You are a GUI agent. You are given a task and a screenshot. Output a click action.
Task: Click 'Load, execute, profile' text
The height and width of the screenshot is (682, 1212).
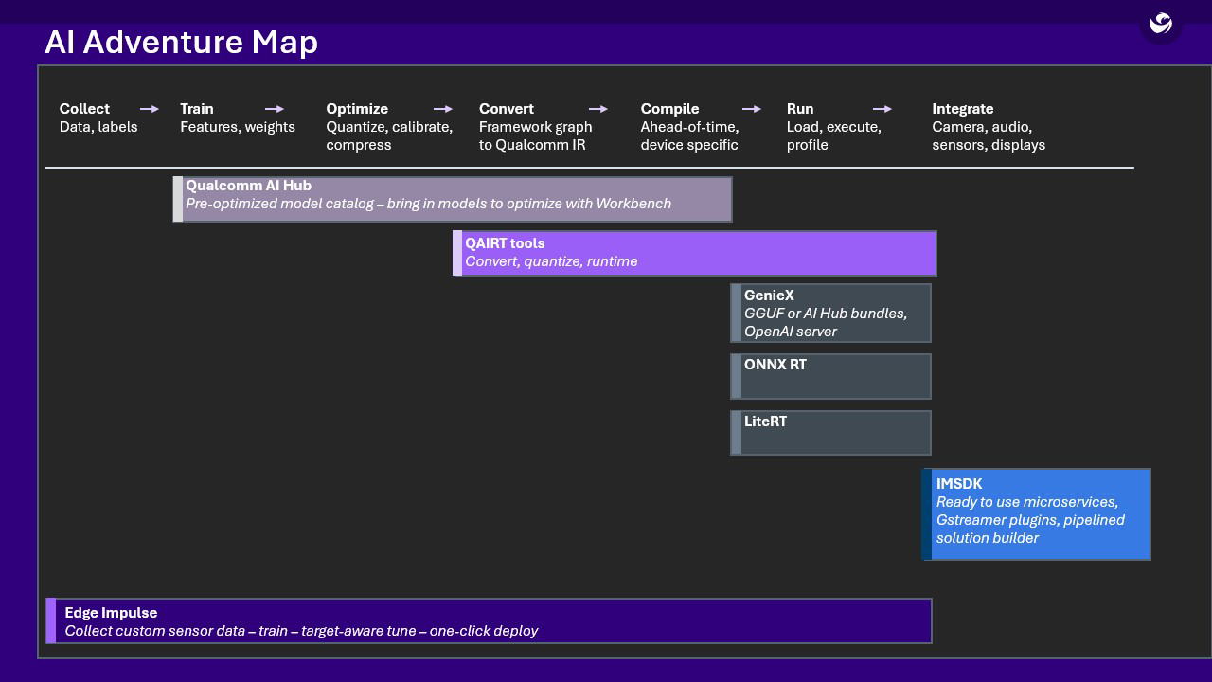coord(834,135)
